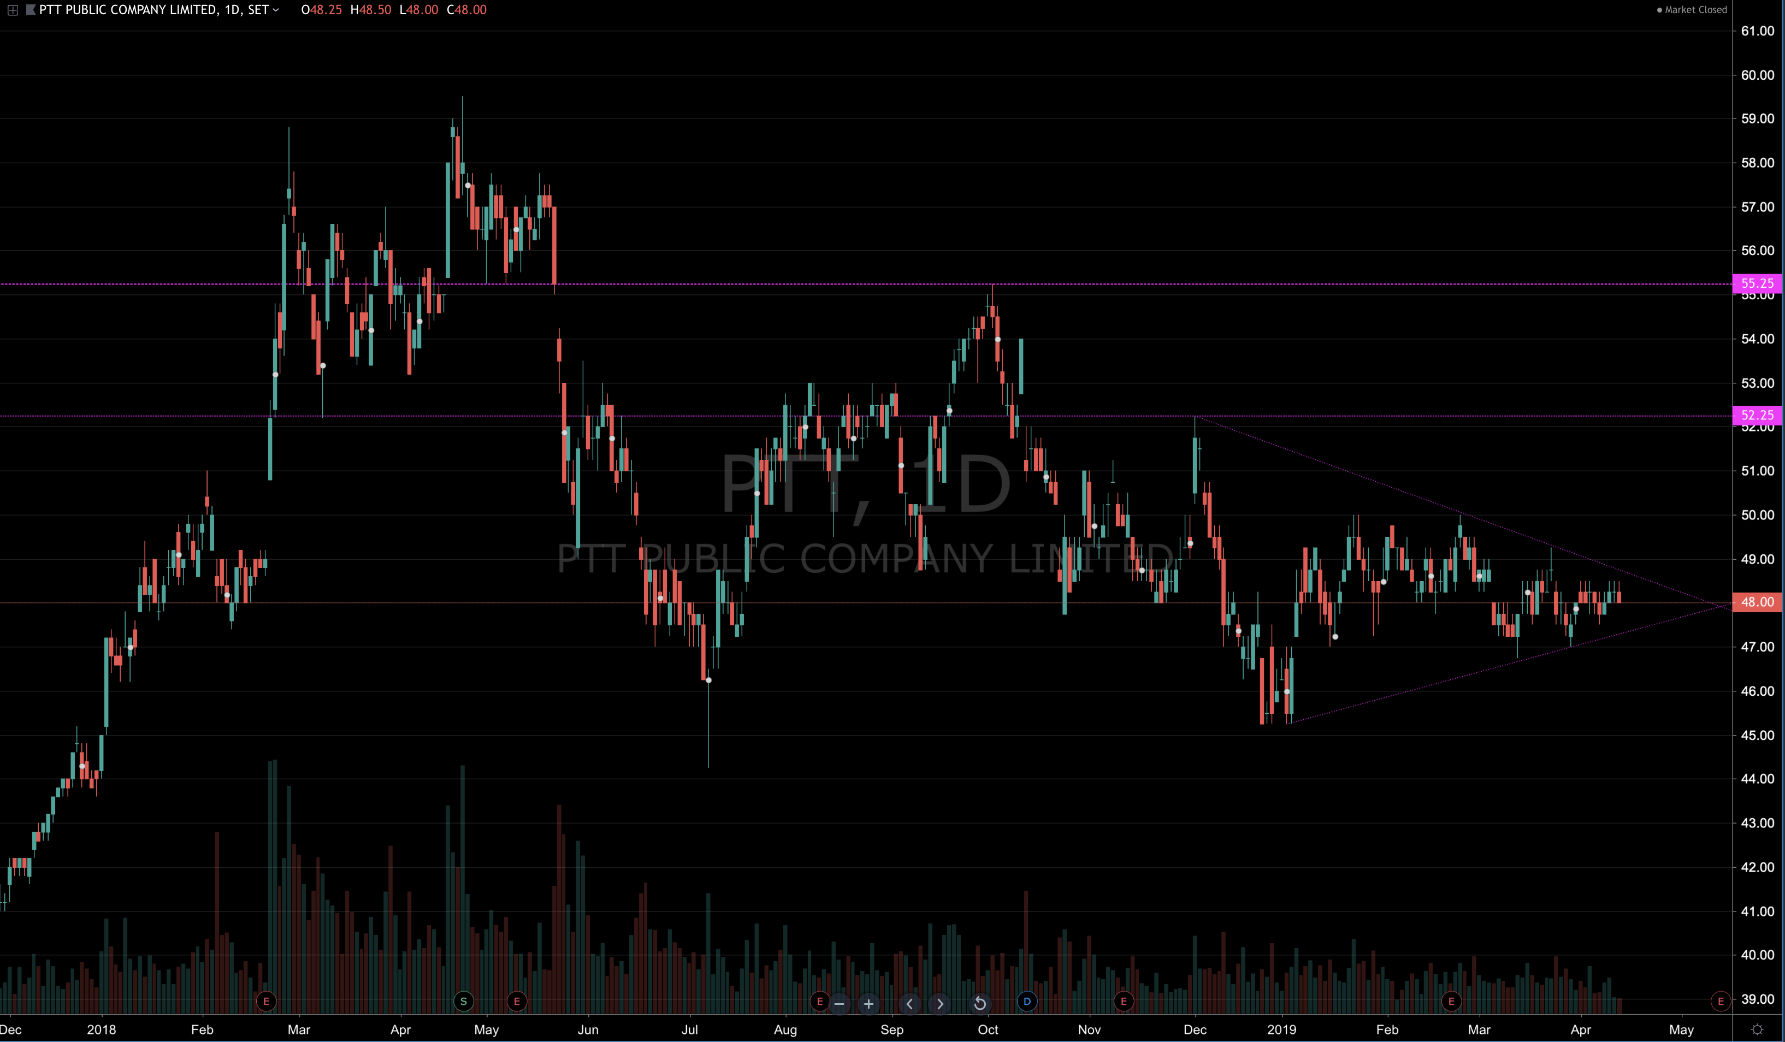Click the Oct label on the time axis

tap(988, 1029)
